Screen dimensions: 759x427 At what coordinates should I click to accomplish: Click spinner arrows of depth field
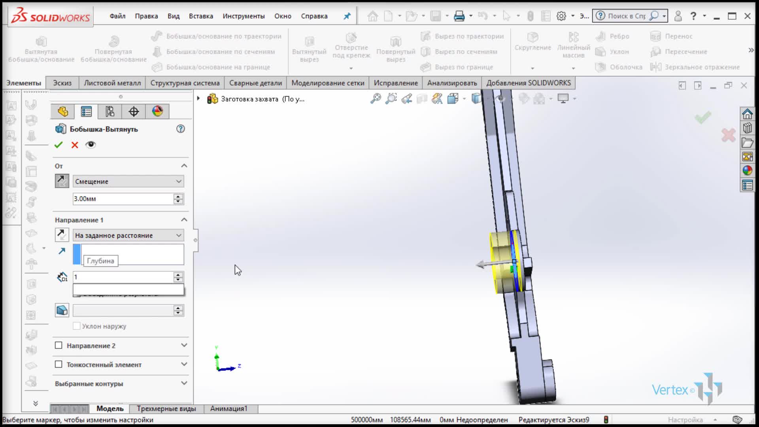coord(178,277)
